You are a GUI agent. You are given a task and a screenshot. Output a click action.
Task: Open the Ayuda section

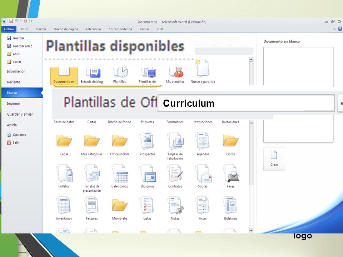(11, 125)
